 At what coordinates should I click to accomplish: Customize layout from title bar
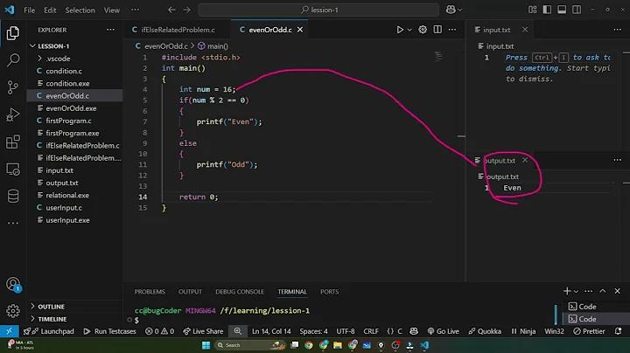(532, 10)
